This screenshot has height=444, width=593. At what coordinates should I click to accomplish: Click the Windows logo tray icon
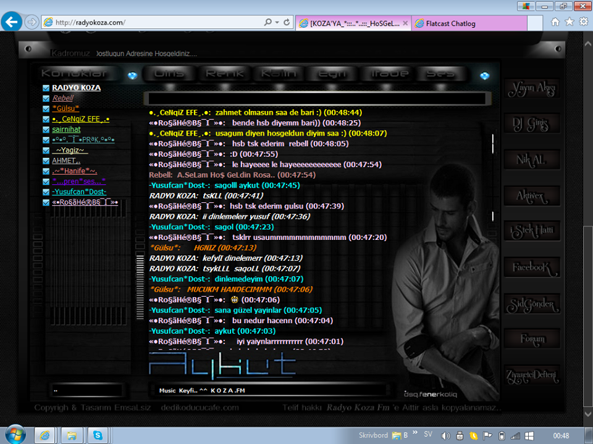529,436
